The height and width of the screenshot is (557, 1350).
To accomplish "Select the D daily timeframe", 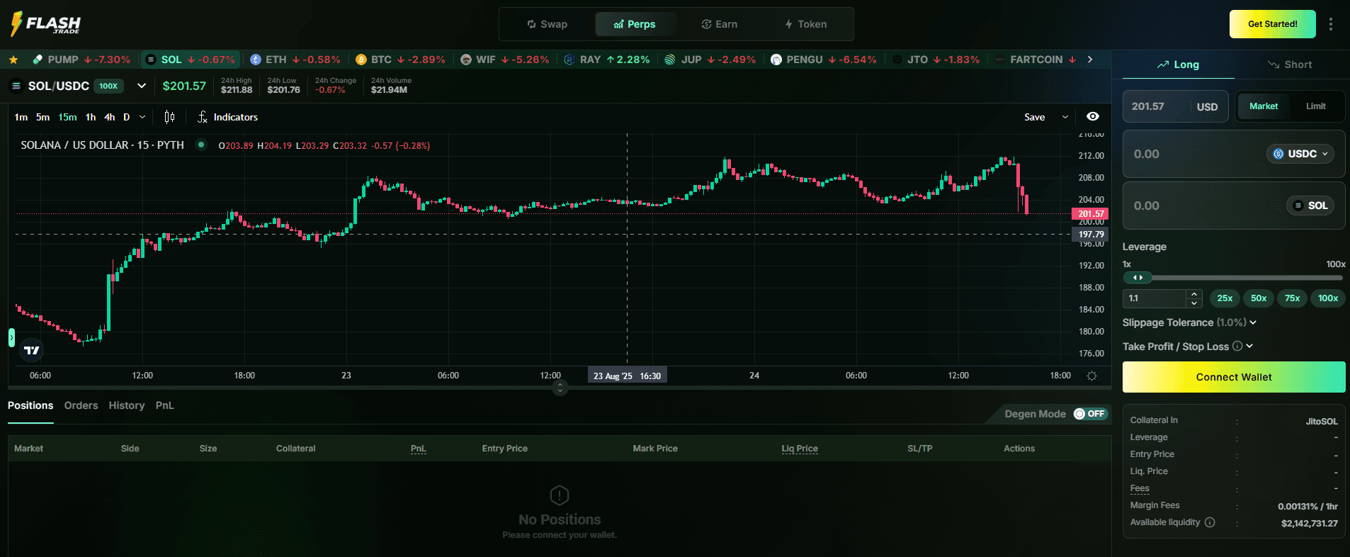I will point(126,117).
